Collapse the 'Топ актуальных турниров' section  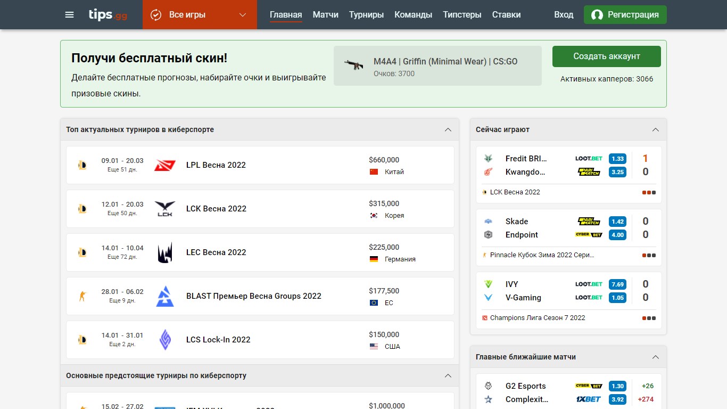pos(448,130)
